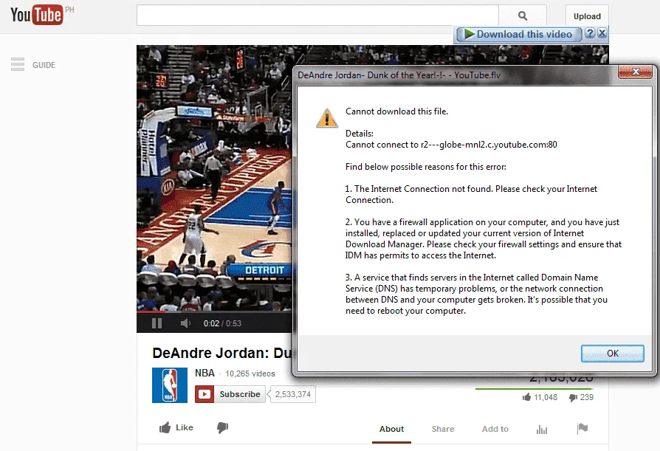The image size is (660, 451).
Task: Open the 10,265 videos link
Action: 250,373
